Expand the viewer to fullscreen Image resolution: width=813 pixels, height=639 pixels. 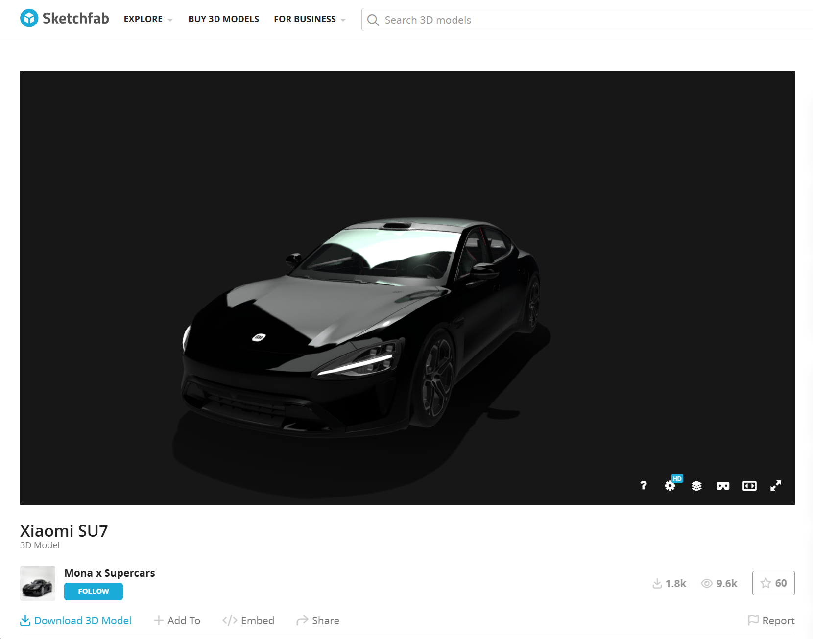point(776,485)
